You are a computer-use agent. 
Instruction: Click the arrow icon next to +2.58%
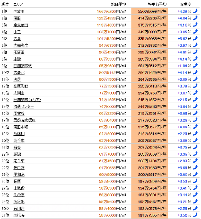(x=195, y=208)
